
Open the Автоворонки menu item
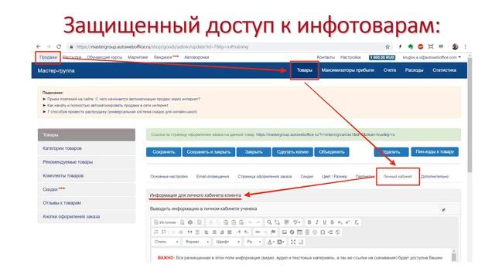[x=196, y=57]
